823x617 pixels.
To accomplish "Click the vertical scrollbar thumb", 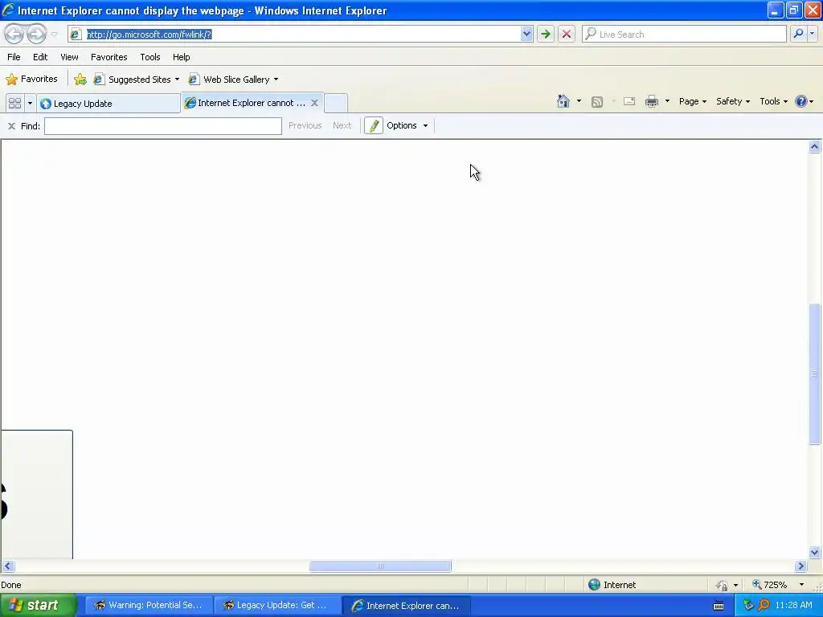I will [815, 374].
